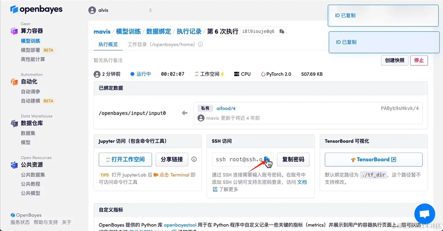The height and width of the screenshot is (231, 443).
Task: Click the 自动化 section icon
Action: [14, 82]
